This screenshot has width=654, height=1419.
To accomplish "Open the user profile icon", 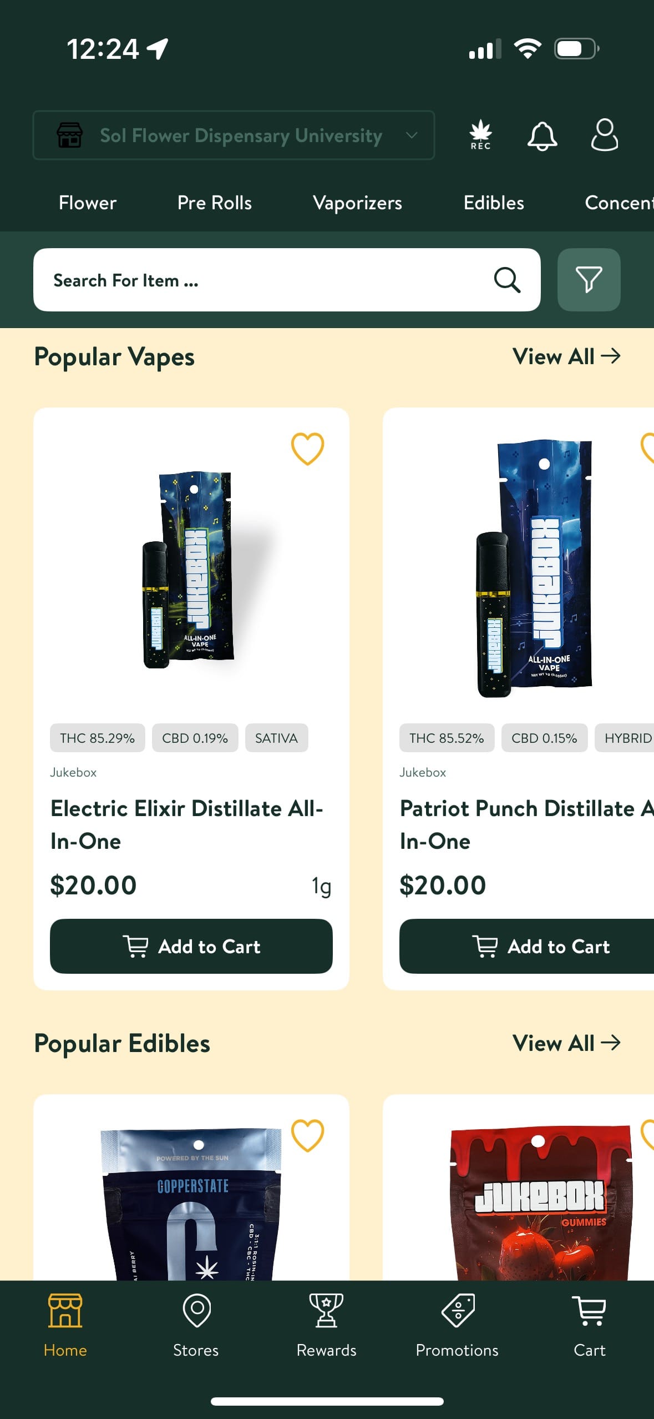I will [604, 135].
